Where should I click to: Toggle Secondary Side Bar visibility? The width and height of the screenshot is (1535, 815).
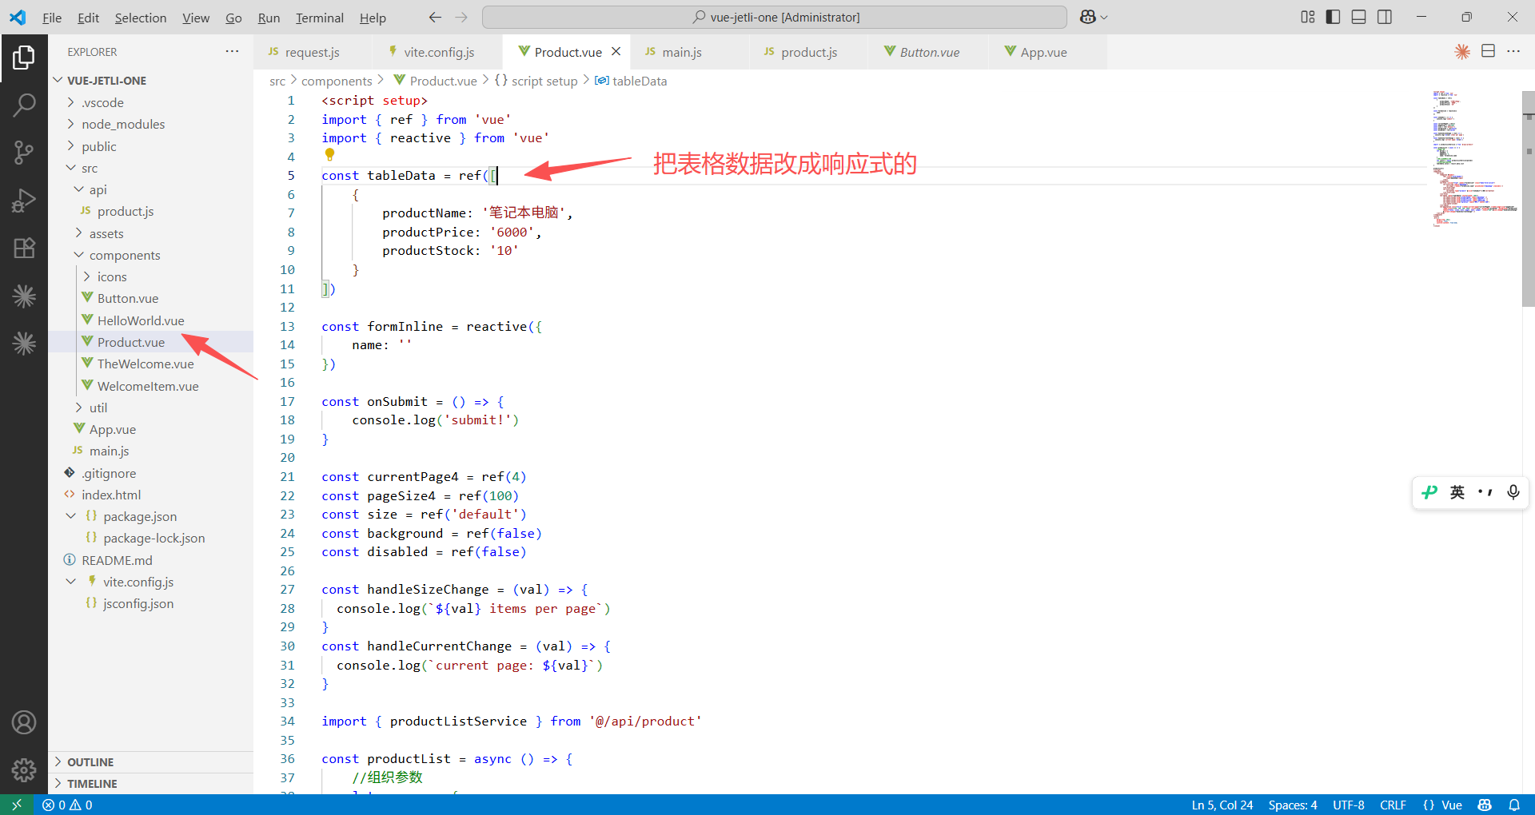(x=1385, y=17)
